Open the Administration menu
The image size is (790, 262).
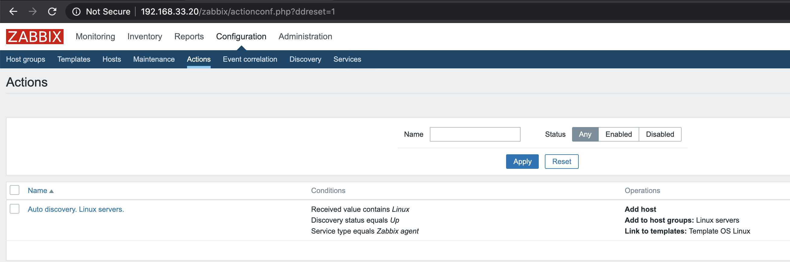point(305,37)
